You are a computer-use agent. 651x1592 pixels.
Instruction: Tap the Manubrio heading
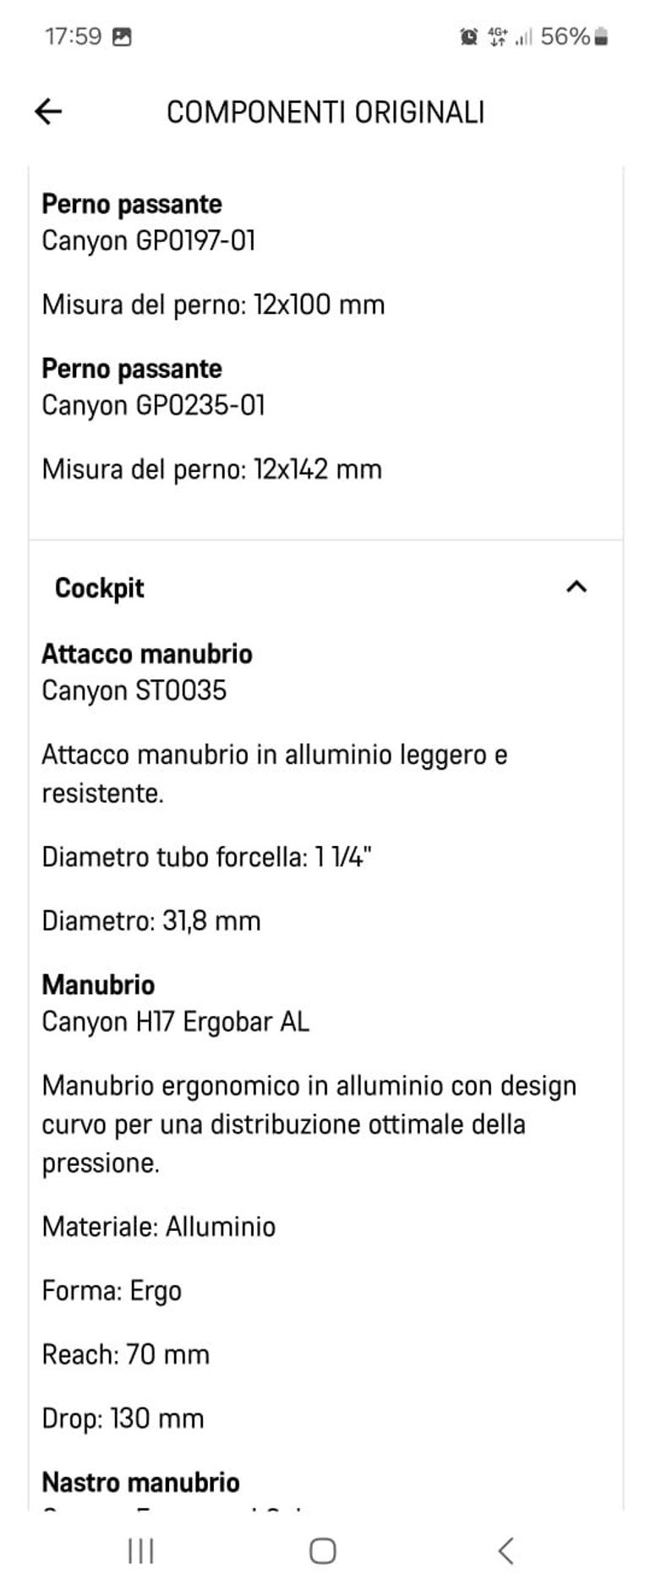tap(98, 985)
